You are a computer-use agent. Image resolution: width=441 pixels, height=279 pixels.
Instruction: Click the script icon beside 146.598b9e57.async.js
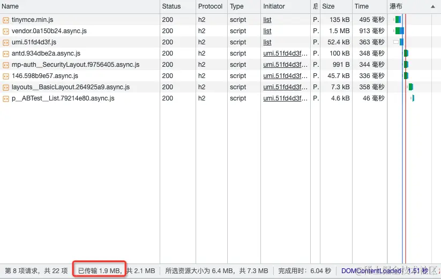pos(5,76)
